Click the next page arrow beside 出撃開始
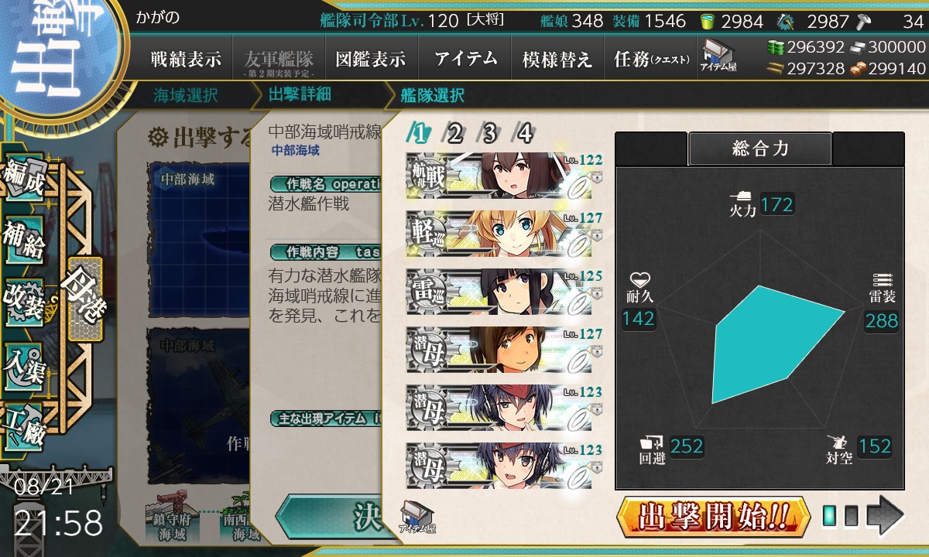929x557 pixels. pyautogui.click(x=884, y=516)
